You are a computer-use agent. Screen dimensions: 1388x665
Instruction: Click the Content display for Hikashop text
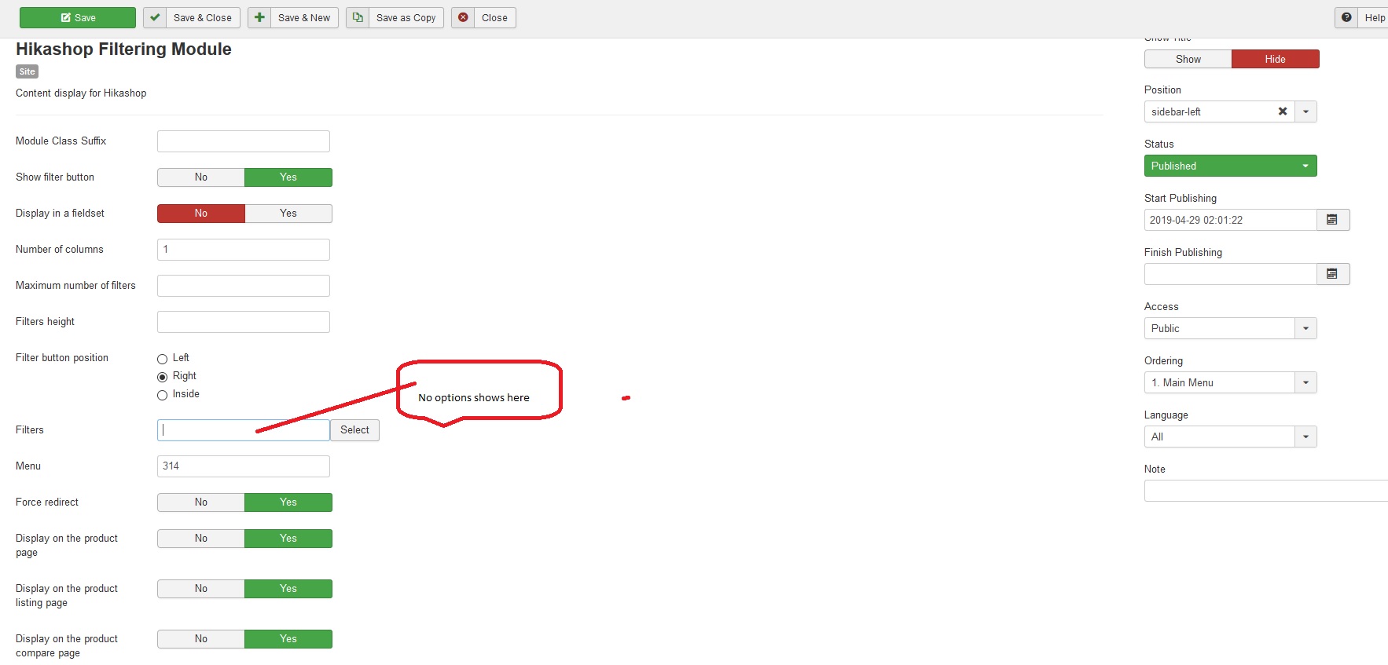click(81, 93)
